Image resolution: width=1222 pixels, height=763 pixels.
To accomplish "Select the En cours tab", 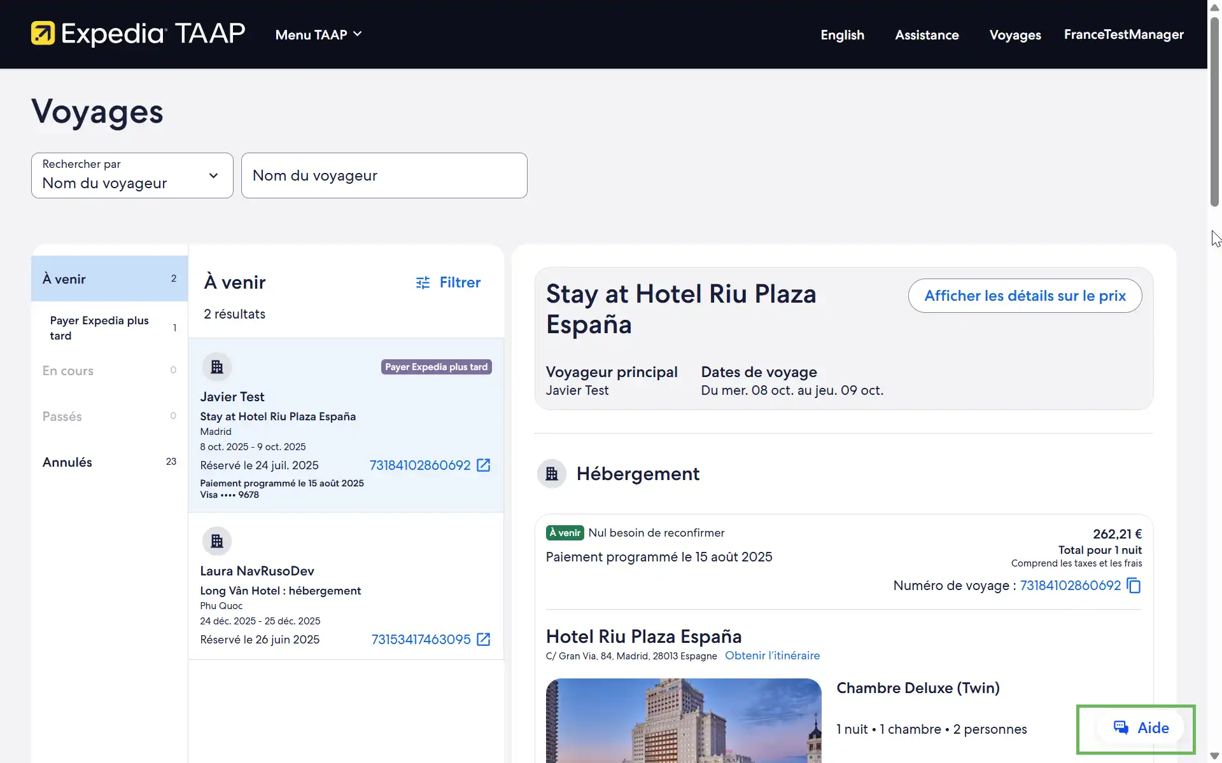I will [x=109, y=371].
